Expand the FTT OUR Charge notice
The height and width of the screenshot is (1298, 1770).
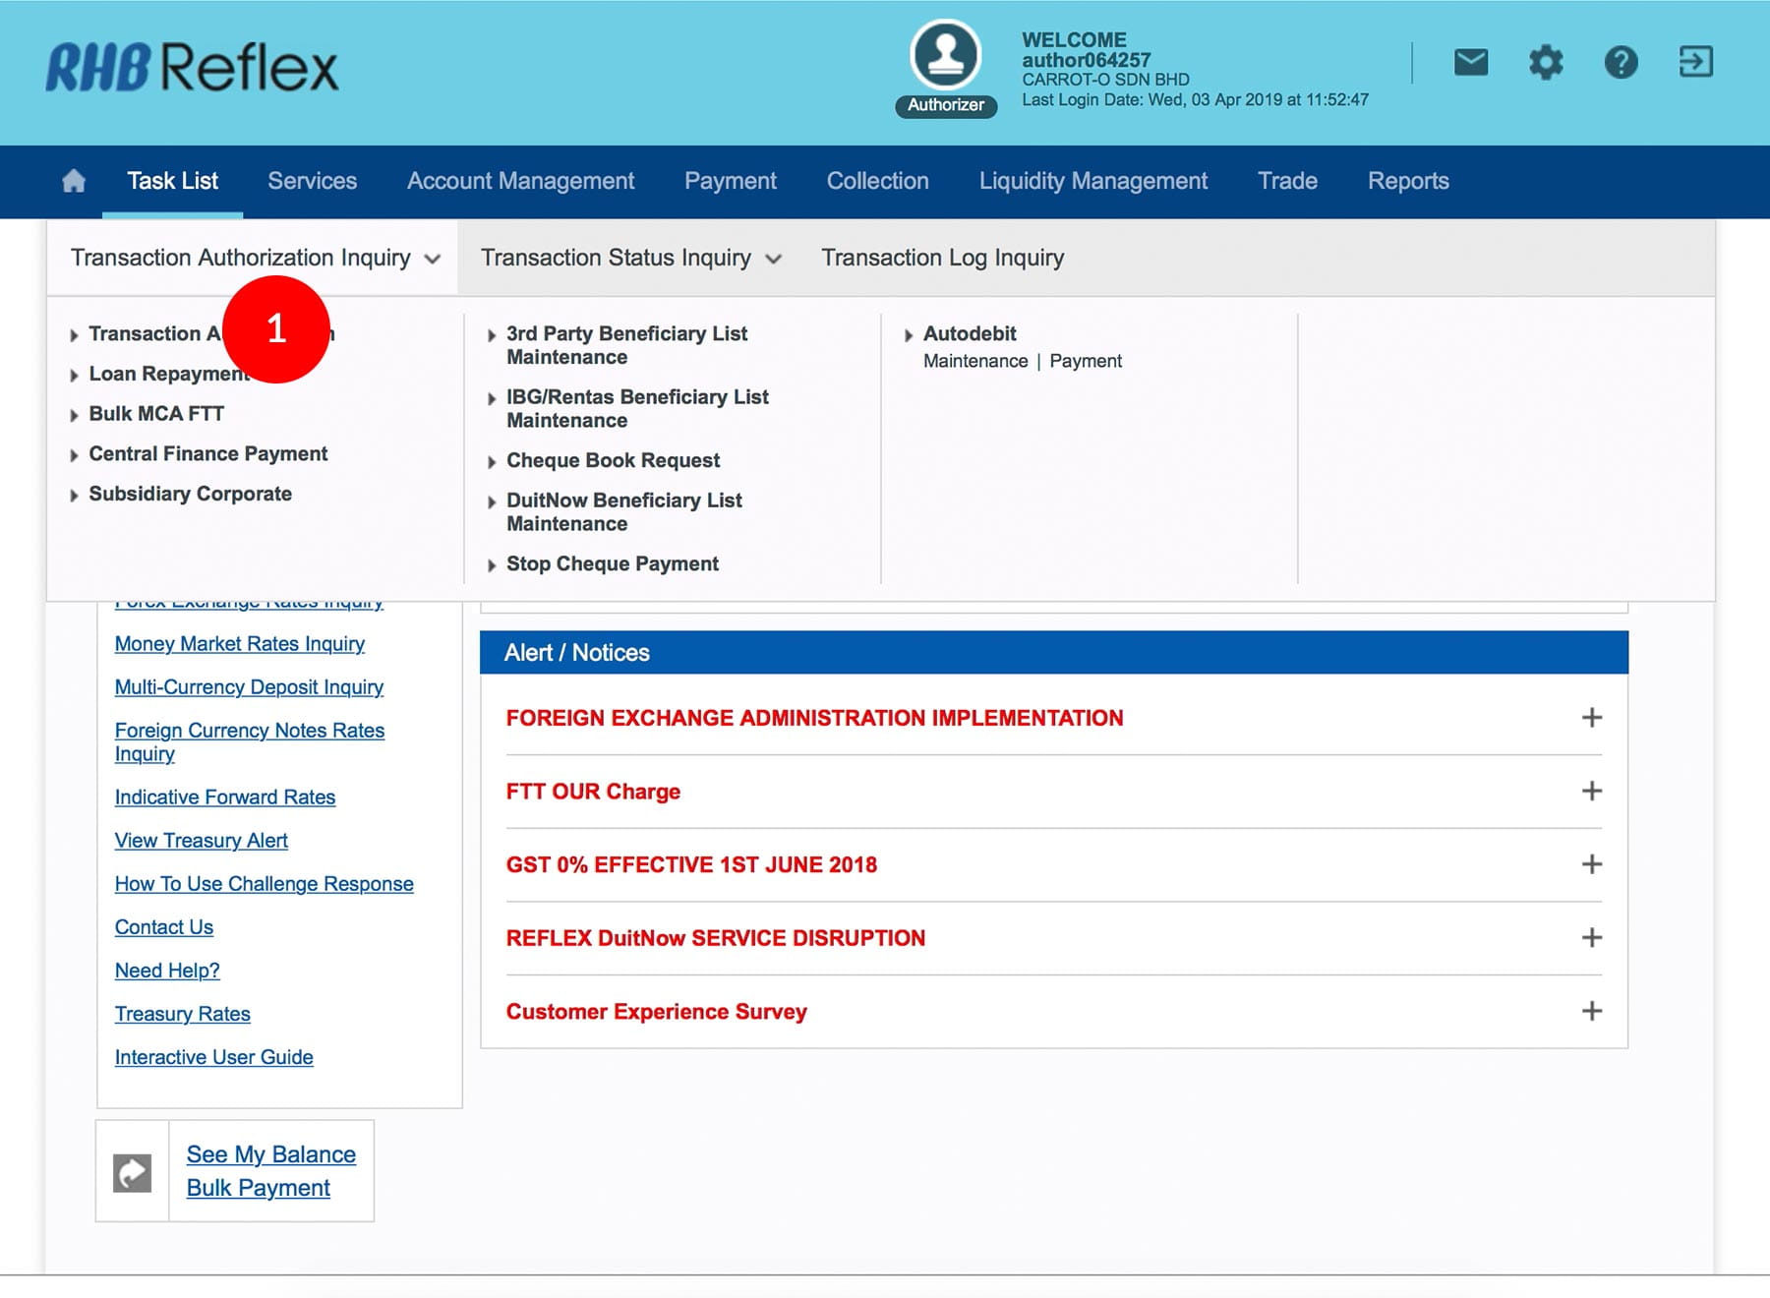1591,791
